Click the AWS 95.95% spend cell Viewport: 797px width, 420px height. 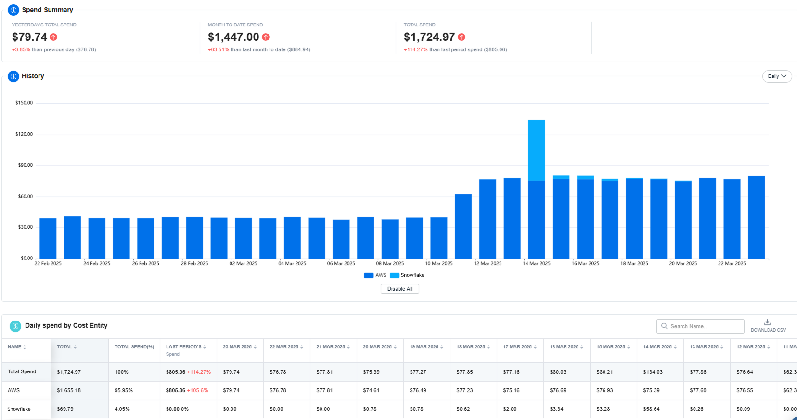click(x=124, y=390)
